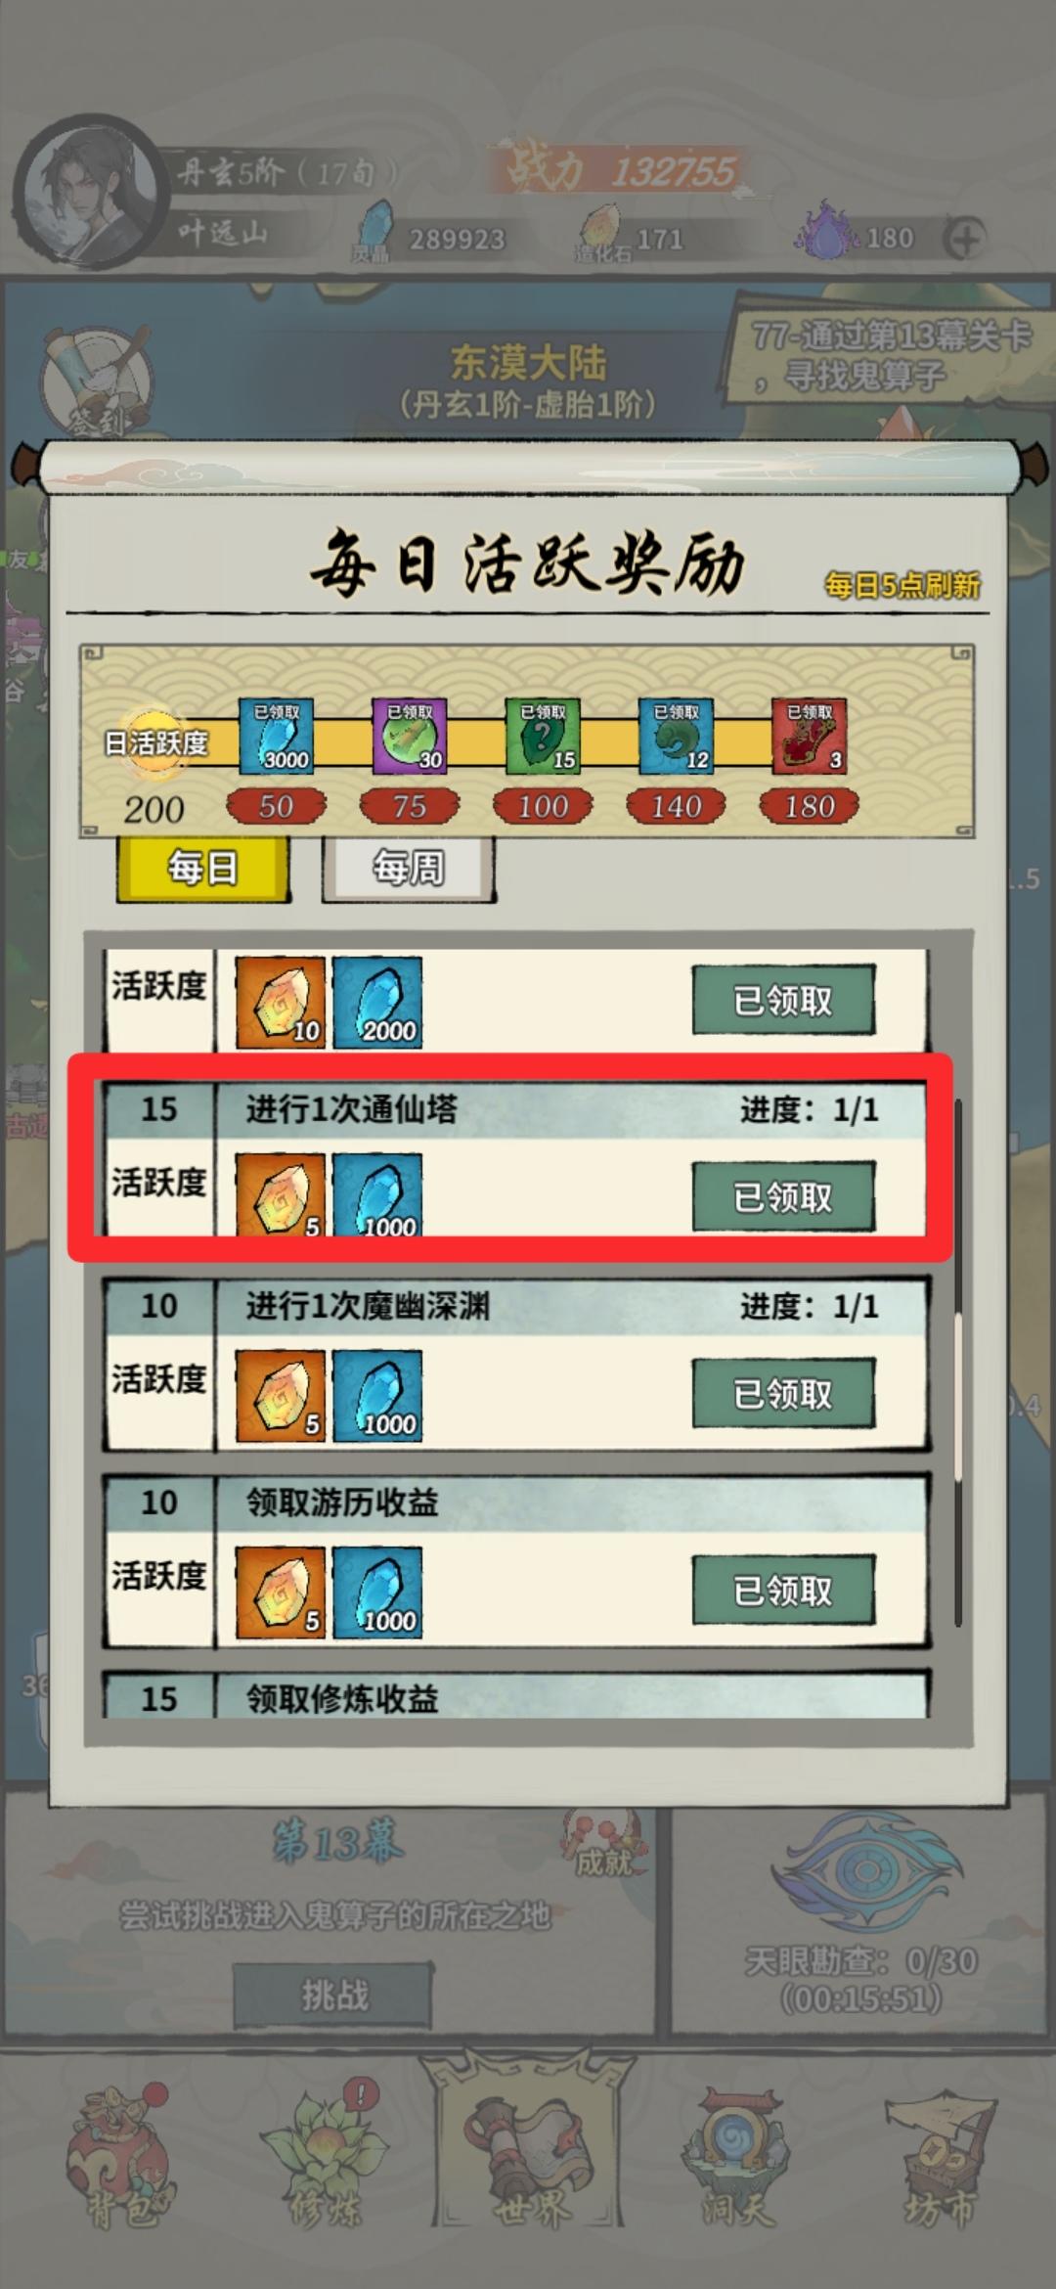Tap the 75 activity purple reward icon
The height and width of the screenshot is (2289, 1056).
pos(410,736)
